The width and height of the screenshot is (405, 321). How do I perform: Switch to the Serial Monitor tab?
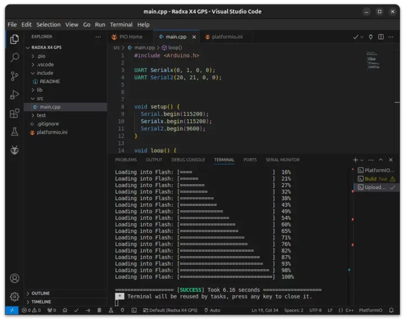point(282,160)
